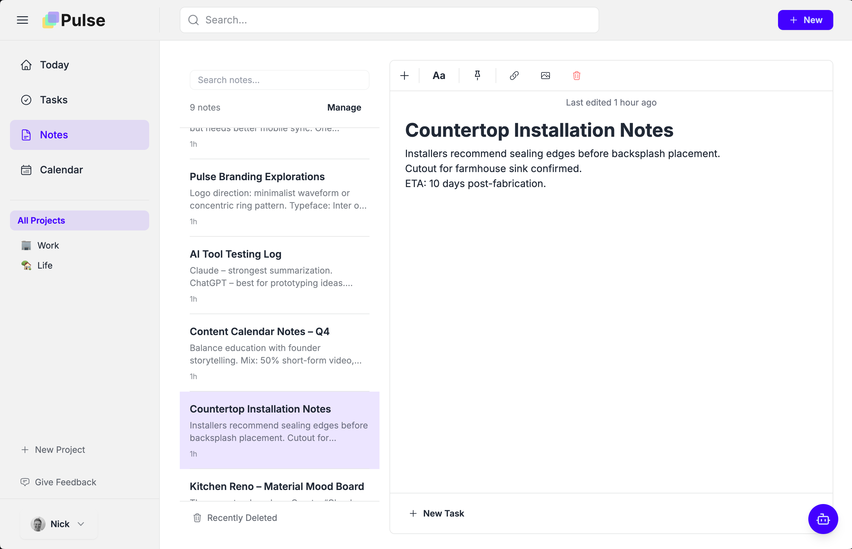Open the assistant robot button
The image size is (852, 549).
click(822, 519)
